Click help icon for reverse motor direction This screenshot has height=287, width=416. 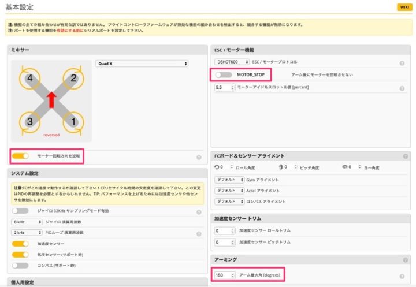(199, 156)
